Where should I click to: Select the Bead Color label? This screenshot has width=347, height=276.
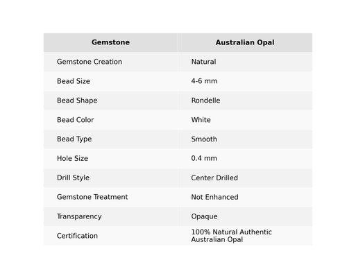point(76,120)
